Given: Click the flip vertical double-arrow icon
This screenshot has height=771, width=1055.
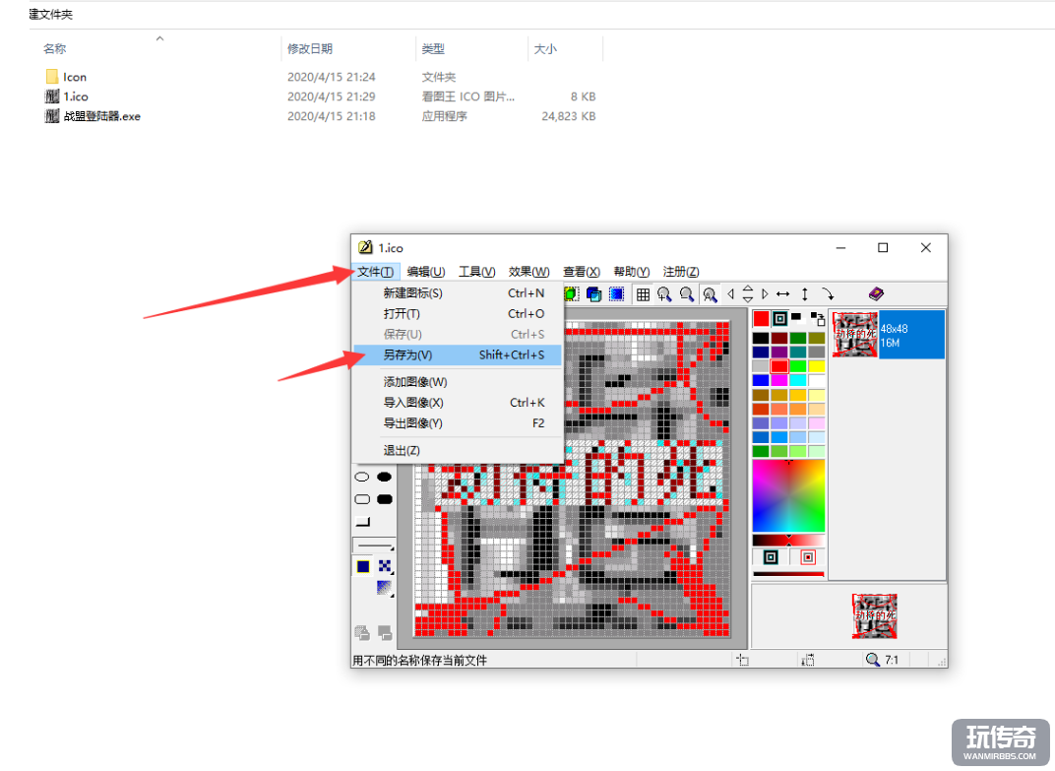Looking at the screenshot, I should (x=805, y=294).
